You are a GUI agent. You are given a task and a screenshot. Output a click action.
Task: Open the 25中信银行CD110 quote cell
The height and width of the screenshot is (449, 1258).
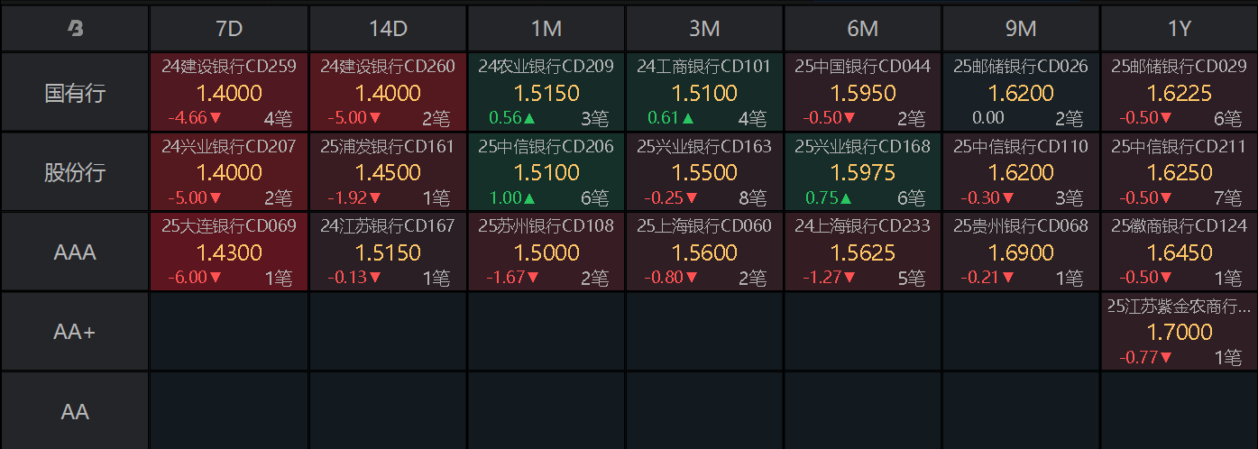[1021, 171]
